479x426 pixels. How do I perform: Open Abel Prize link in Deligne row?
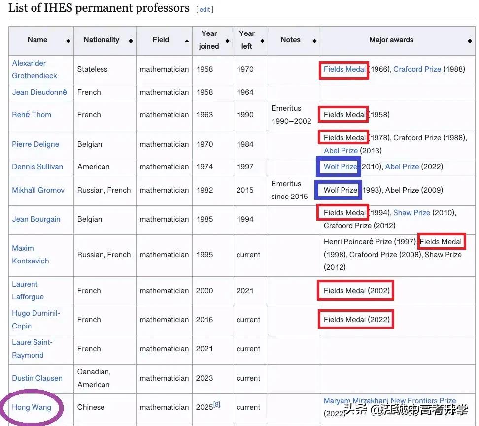(x=341, y=151)
